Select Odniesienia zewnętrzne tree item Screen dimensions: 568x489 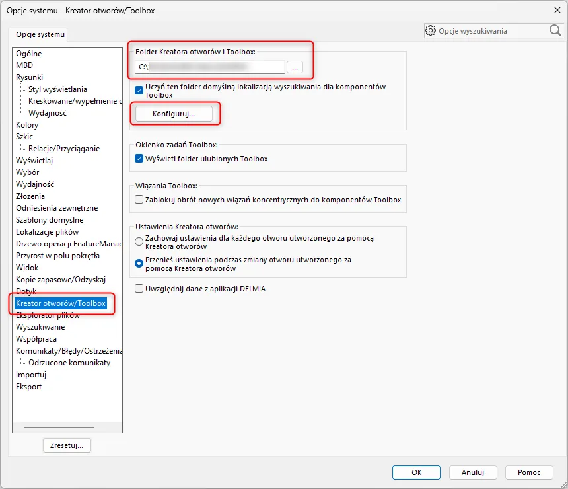coord(57,208)
